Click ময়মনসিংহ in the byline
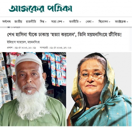 click(x=34, y=42)
